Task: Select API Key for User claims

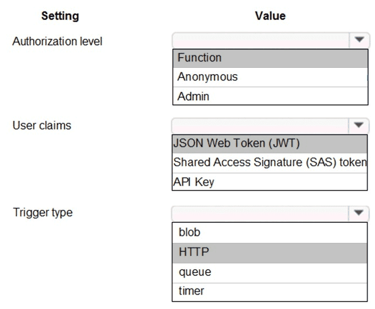Action: [269, 182]
